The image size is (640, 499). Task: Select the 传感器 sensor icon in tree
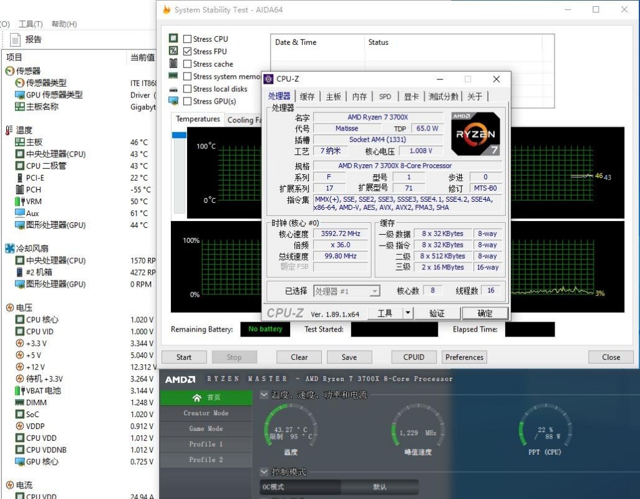tap(10, 71)
